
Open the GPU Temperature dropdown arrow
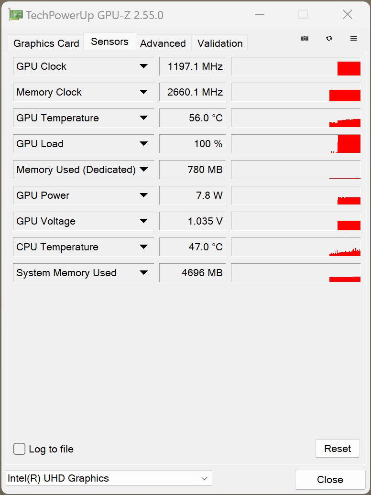[x=143, y=118]
